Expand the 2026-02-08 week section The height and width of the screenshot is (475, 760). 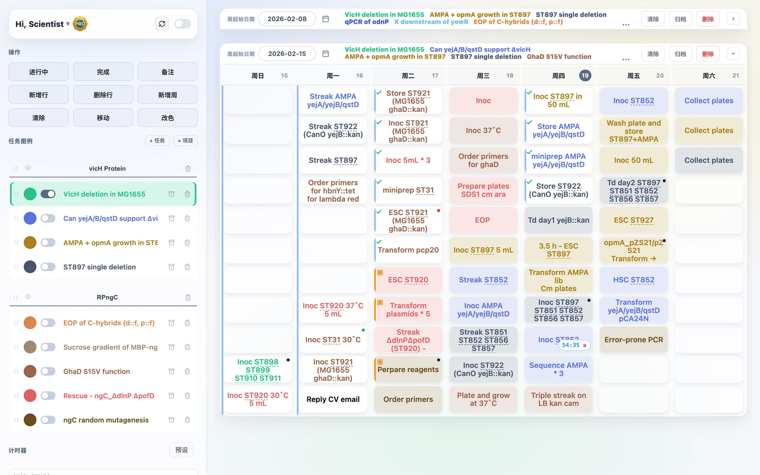tap(733, 19)
